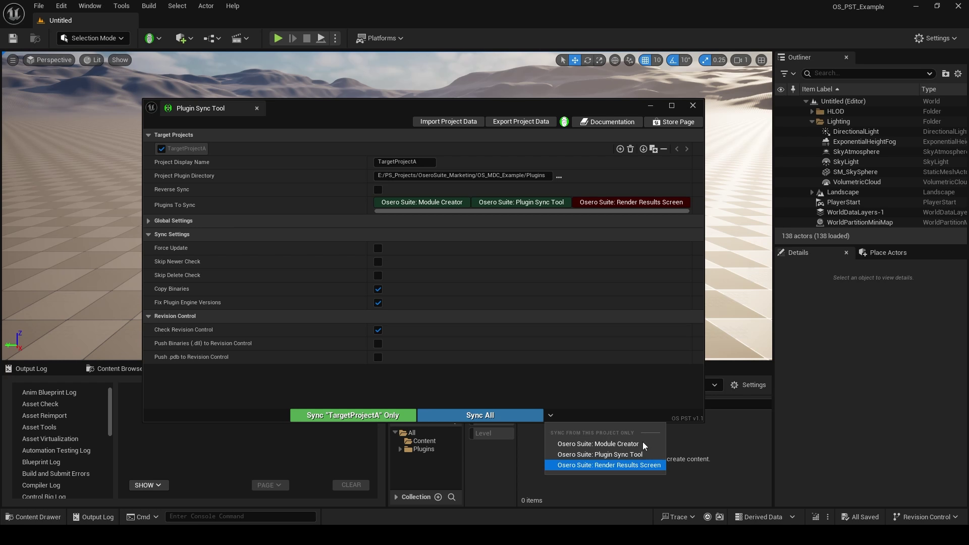Open the Platforms dropdown
This screenshot has width=969, height=545.
[x=380, y=38]
